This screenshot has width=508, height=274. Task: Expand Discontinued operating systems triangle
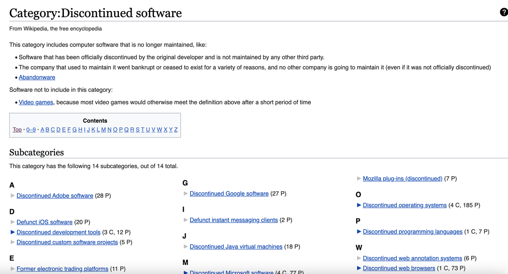(x=359, y=205)
